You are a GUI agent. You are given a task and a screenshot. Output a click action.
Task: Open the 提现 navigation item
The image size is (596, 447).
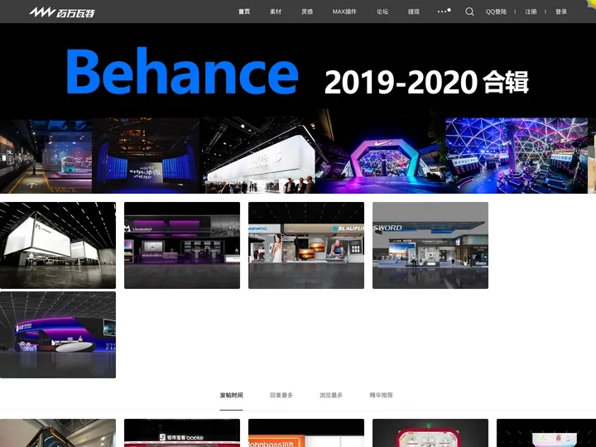point(414,12)
